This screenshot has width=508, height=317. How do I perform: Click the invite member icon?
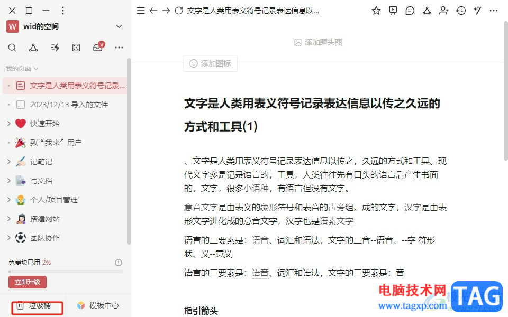click(443, 11)
